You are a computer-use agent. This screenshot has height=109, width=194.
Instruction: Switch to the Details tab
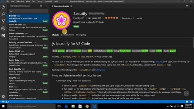pos(55,35)
